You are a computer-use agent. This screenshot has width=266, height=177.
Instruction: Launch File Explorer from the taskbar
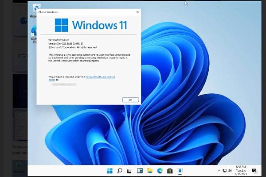click(x=150, y=170)
